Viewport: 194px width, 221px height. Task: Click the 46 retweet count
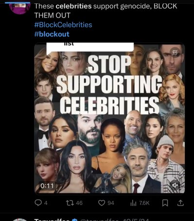79,203
